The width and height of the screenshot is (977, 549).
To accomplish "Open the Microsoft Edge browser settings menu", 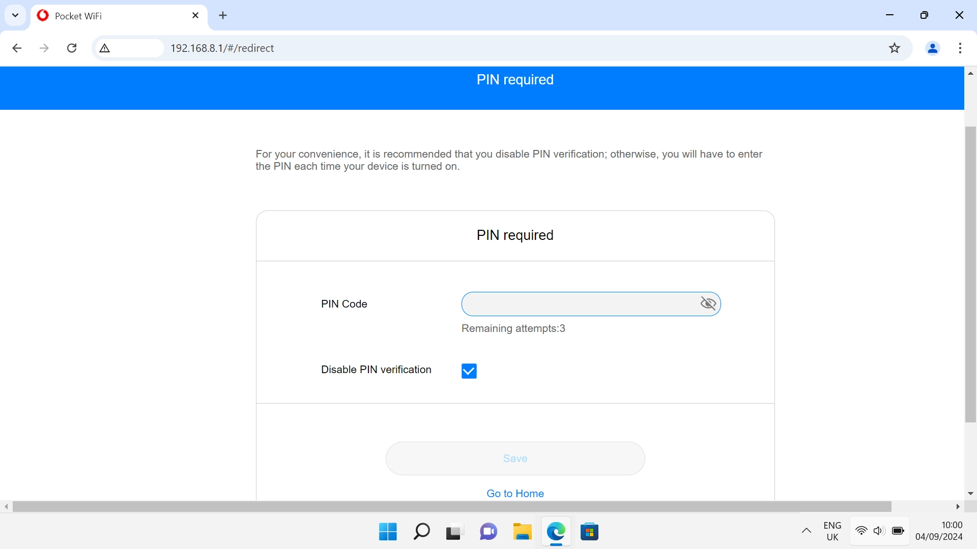I will click(x=960, y=48).
